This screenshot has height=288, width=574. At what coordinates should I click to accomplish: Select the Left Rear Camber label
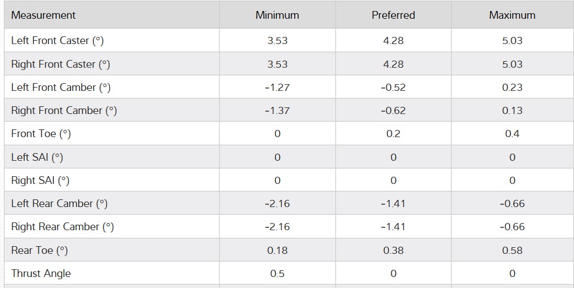[59, 204]
